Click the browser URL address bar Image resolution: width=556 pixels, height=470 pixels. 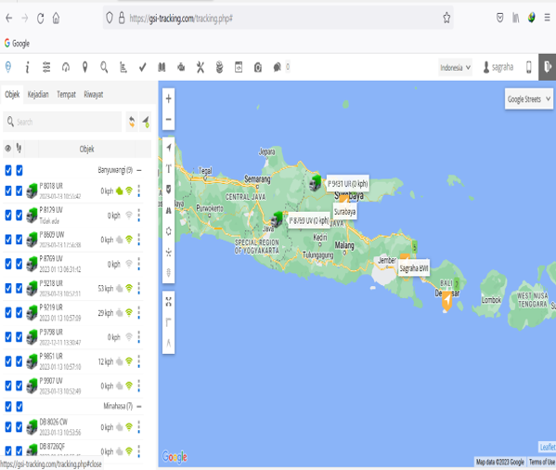pos(278,18)
